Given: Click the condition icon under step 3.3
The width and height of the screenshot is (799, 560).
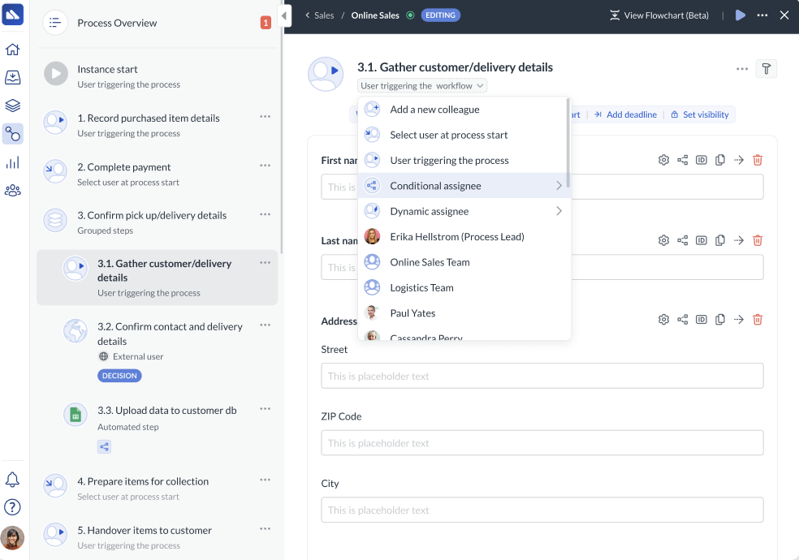Looking at the screenshot, I should tap(104, 447).
